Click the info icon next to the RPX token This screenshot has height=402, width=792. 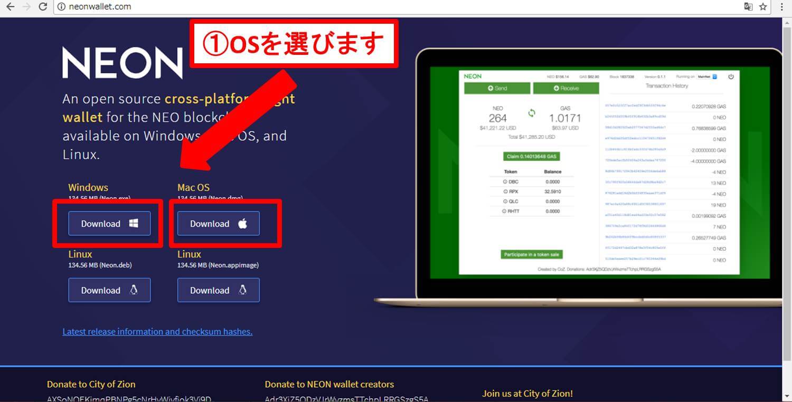[x=505, y=191]
